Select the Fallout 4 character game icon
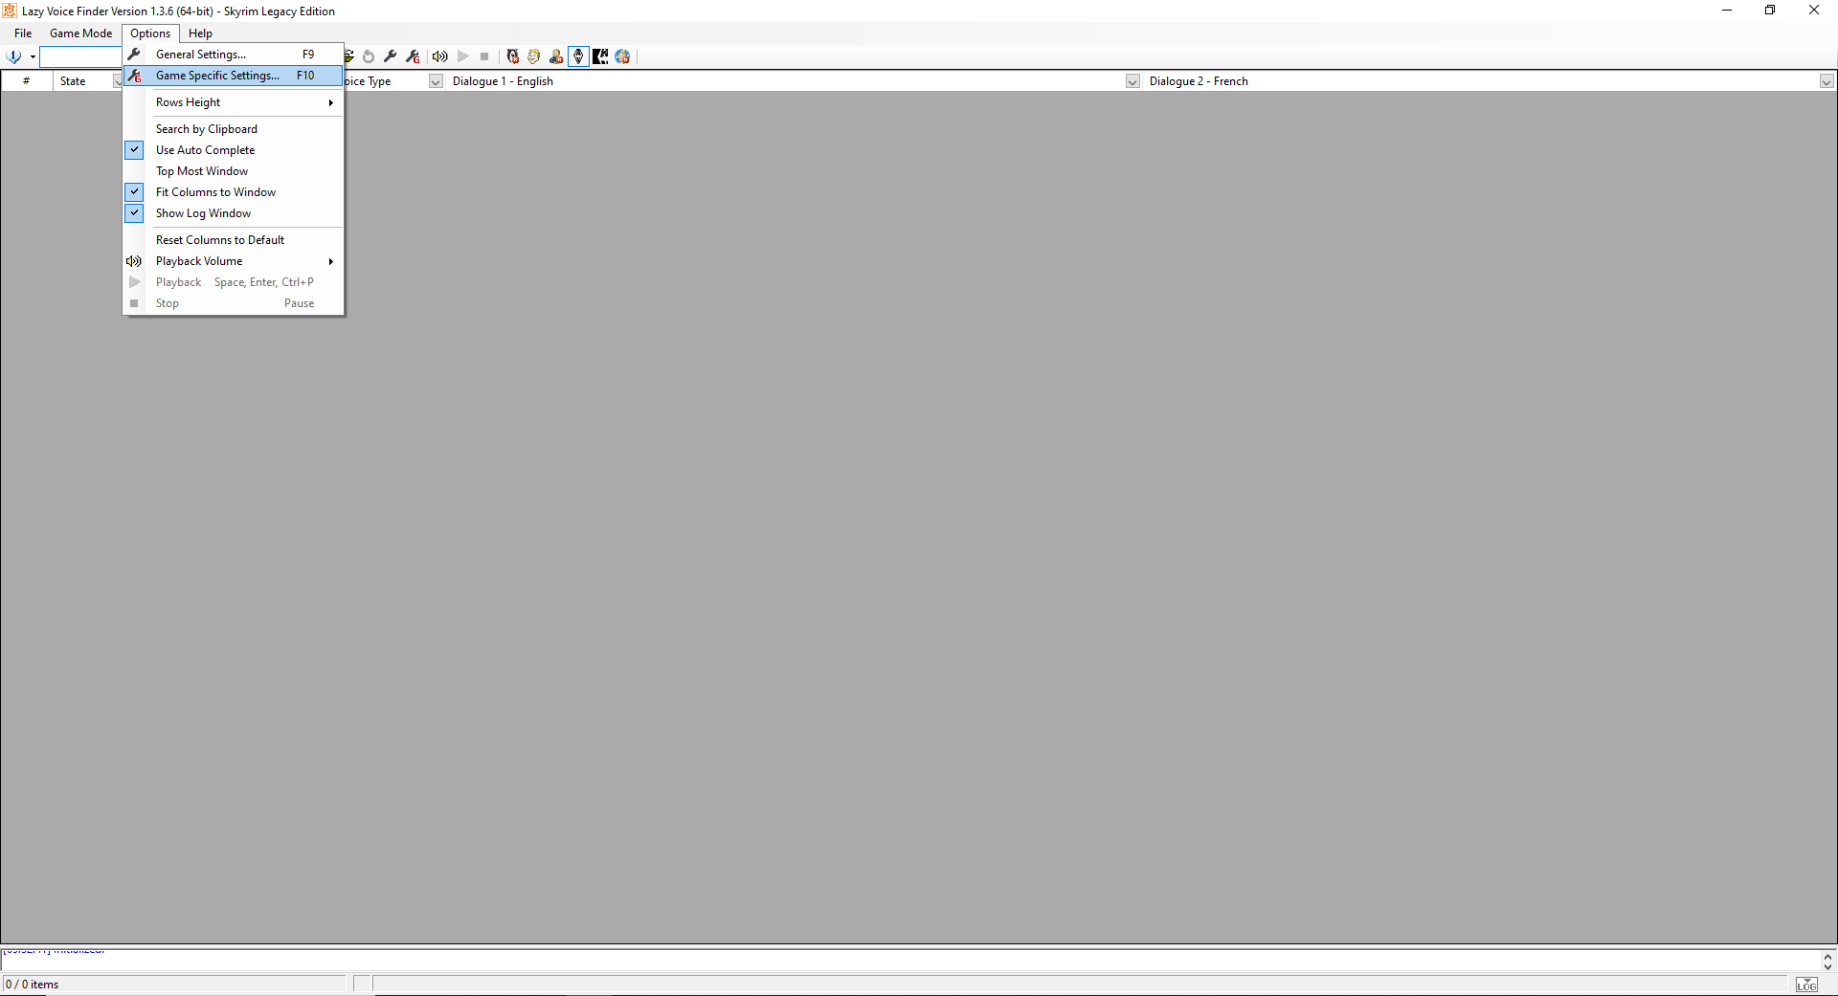1838x996 pixels. pos(556,56)
